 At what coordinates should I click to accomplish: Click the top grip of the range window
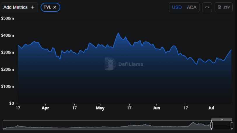(x=222, y=119)
